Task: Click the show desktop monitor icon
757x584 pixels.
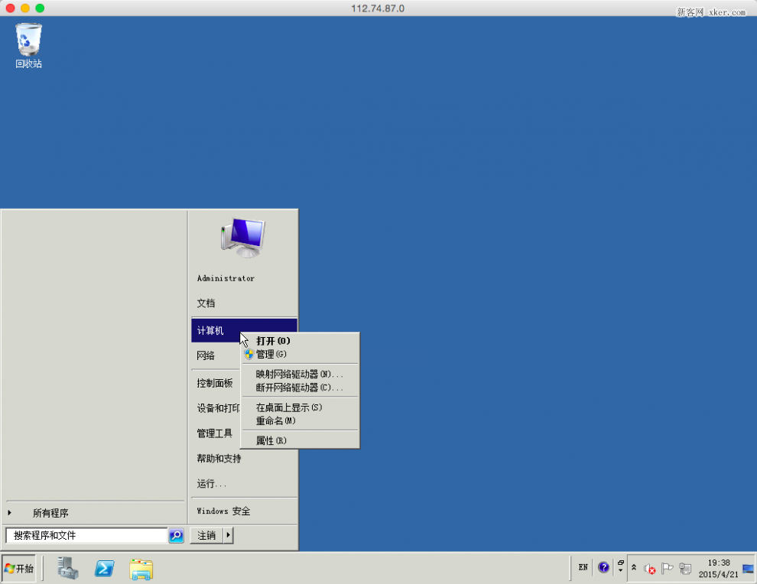Action: (749, 569)
